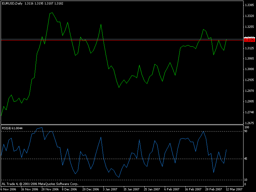
Task: Click the MetaQuotes Software Corp. copyright text
Action: pos(40,184)
